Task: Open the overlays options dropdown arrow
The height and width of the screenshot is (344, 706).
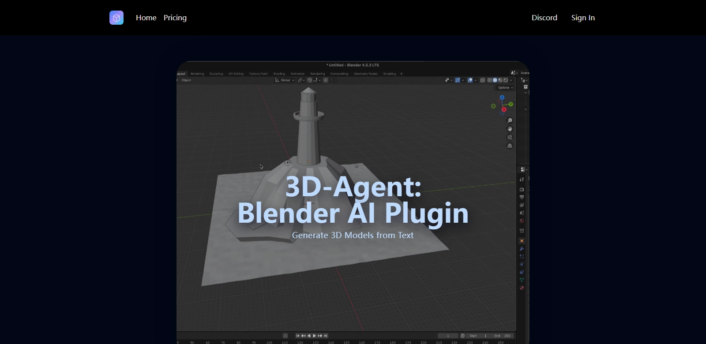Action: [x=475, y=80]
